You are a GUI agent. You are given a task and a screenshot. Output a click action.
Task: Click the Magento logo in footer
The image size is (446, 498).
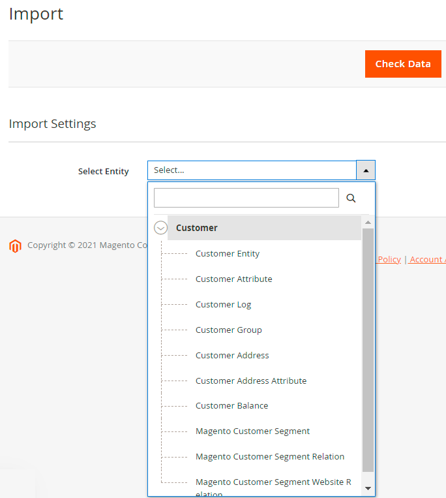pyautogui.click(x=15, y=246)
